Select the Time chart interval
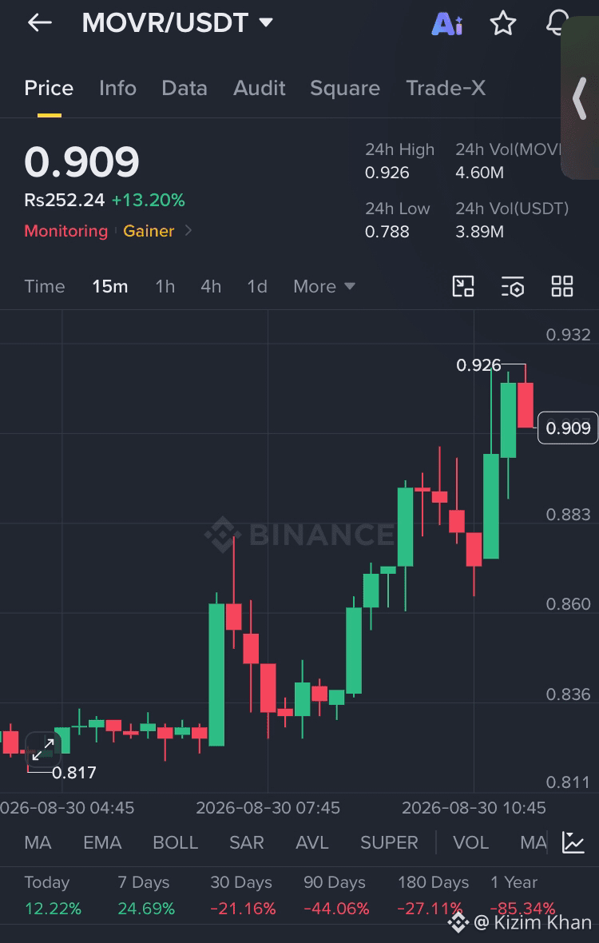Screen dimensions: 599x943 45,286
